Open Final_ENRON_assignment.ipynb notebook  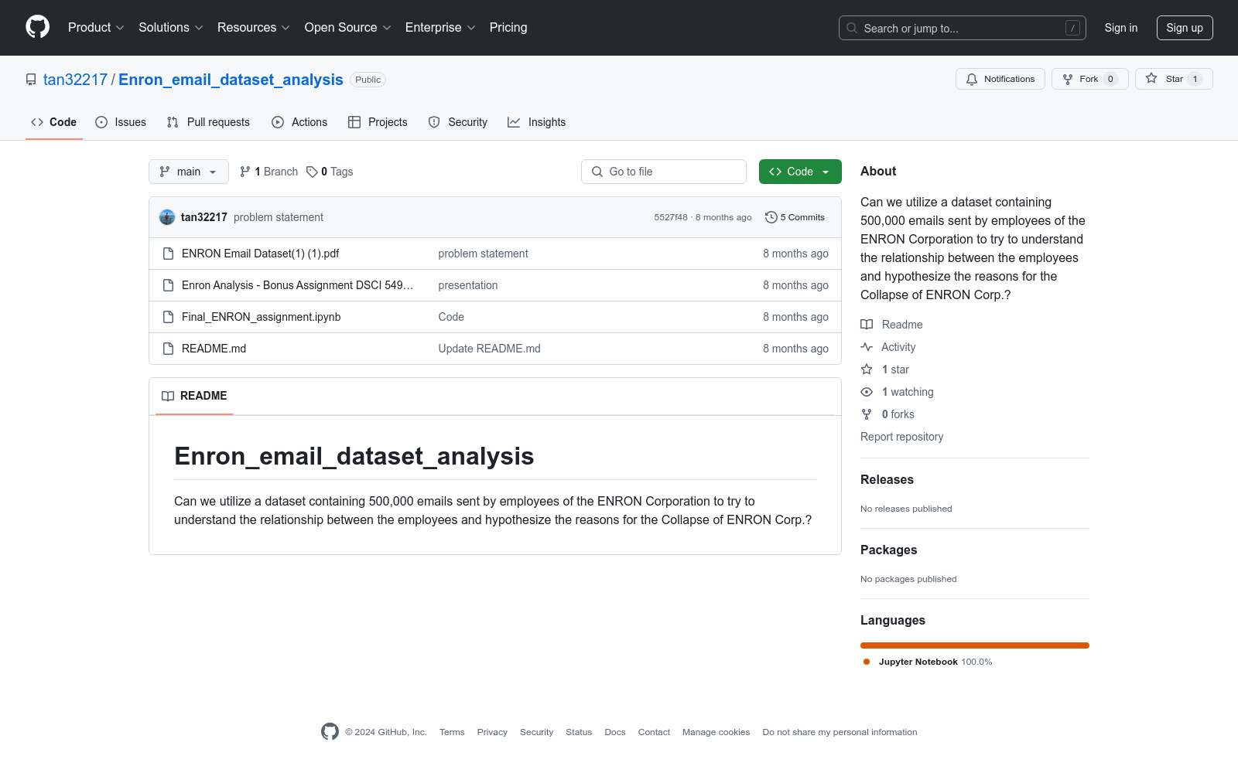(262, 317)
